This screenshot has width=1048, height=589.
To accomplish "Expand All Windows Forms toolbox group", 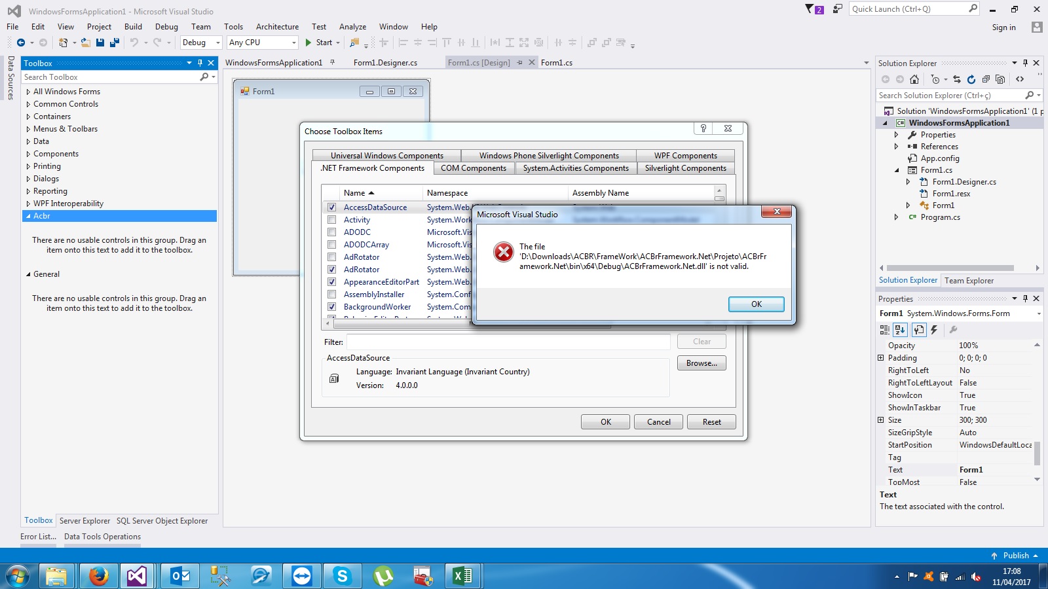I will tap(28, 92).
